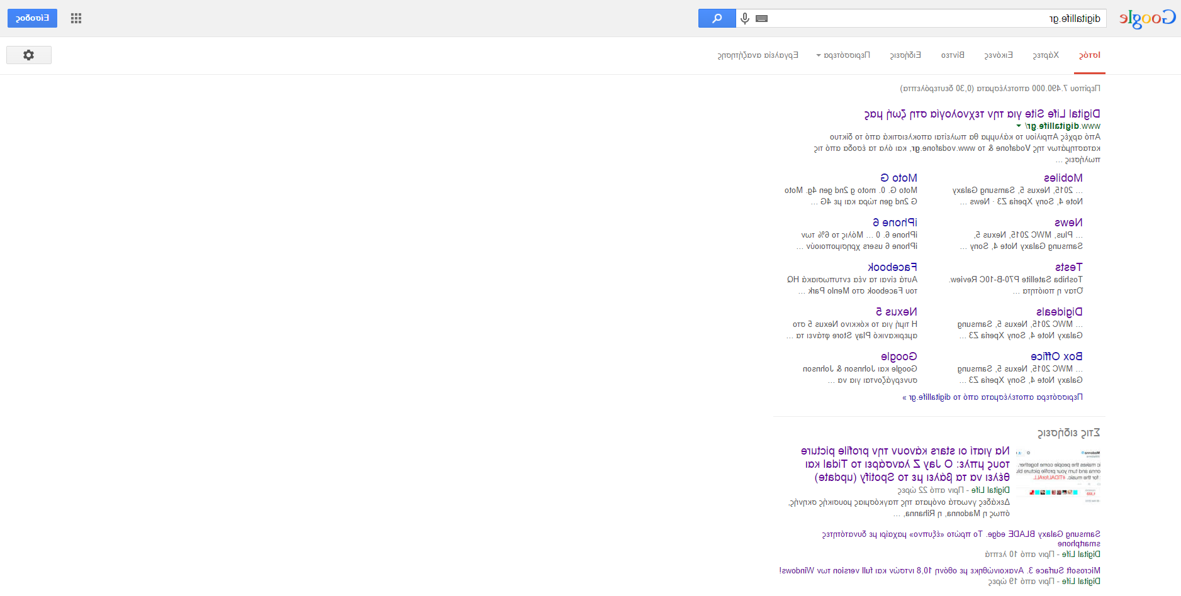The image size is (1181, 596).
Task: Open the Mobiles sitelink
Action: (1063, 178)
